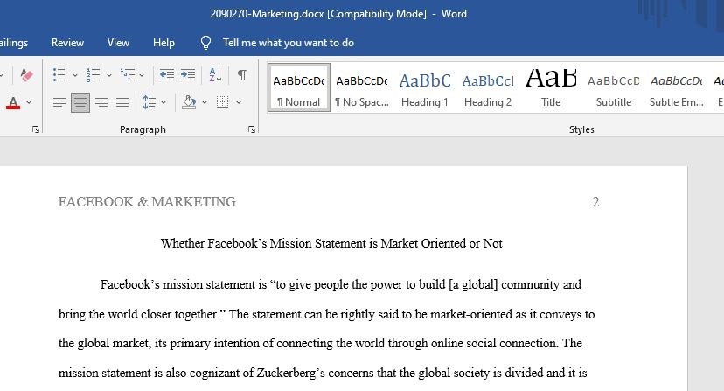
Task: Open the Review tab
Action: pyautogui.click(x=68, y=43)
